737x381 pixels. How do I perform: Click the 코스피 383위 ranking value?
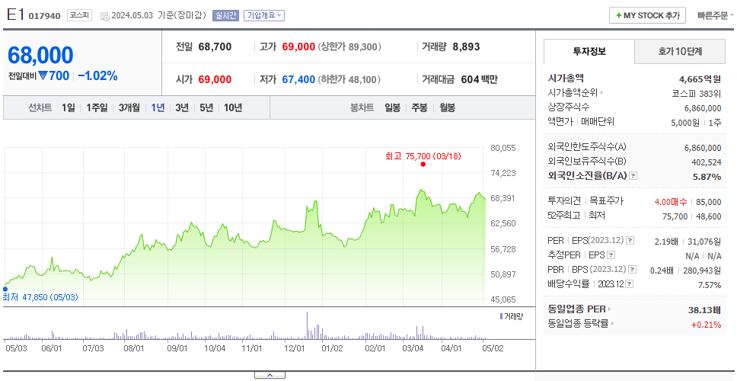coord(697,93)
